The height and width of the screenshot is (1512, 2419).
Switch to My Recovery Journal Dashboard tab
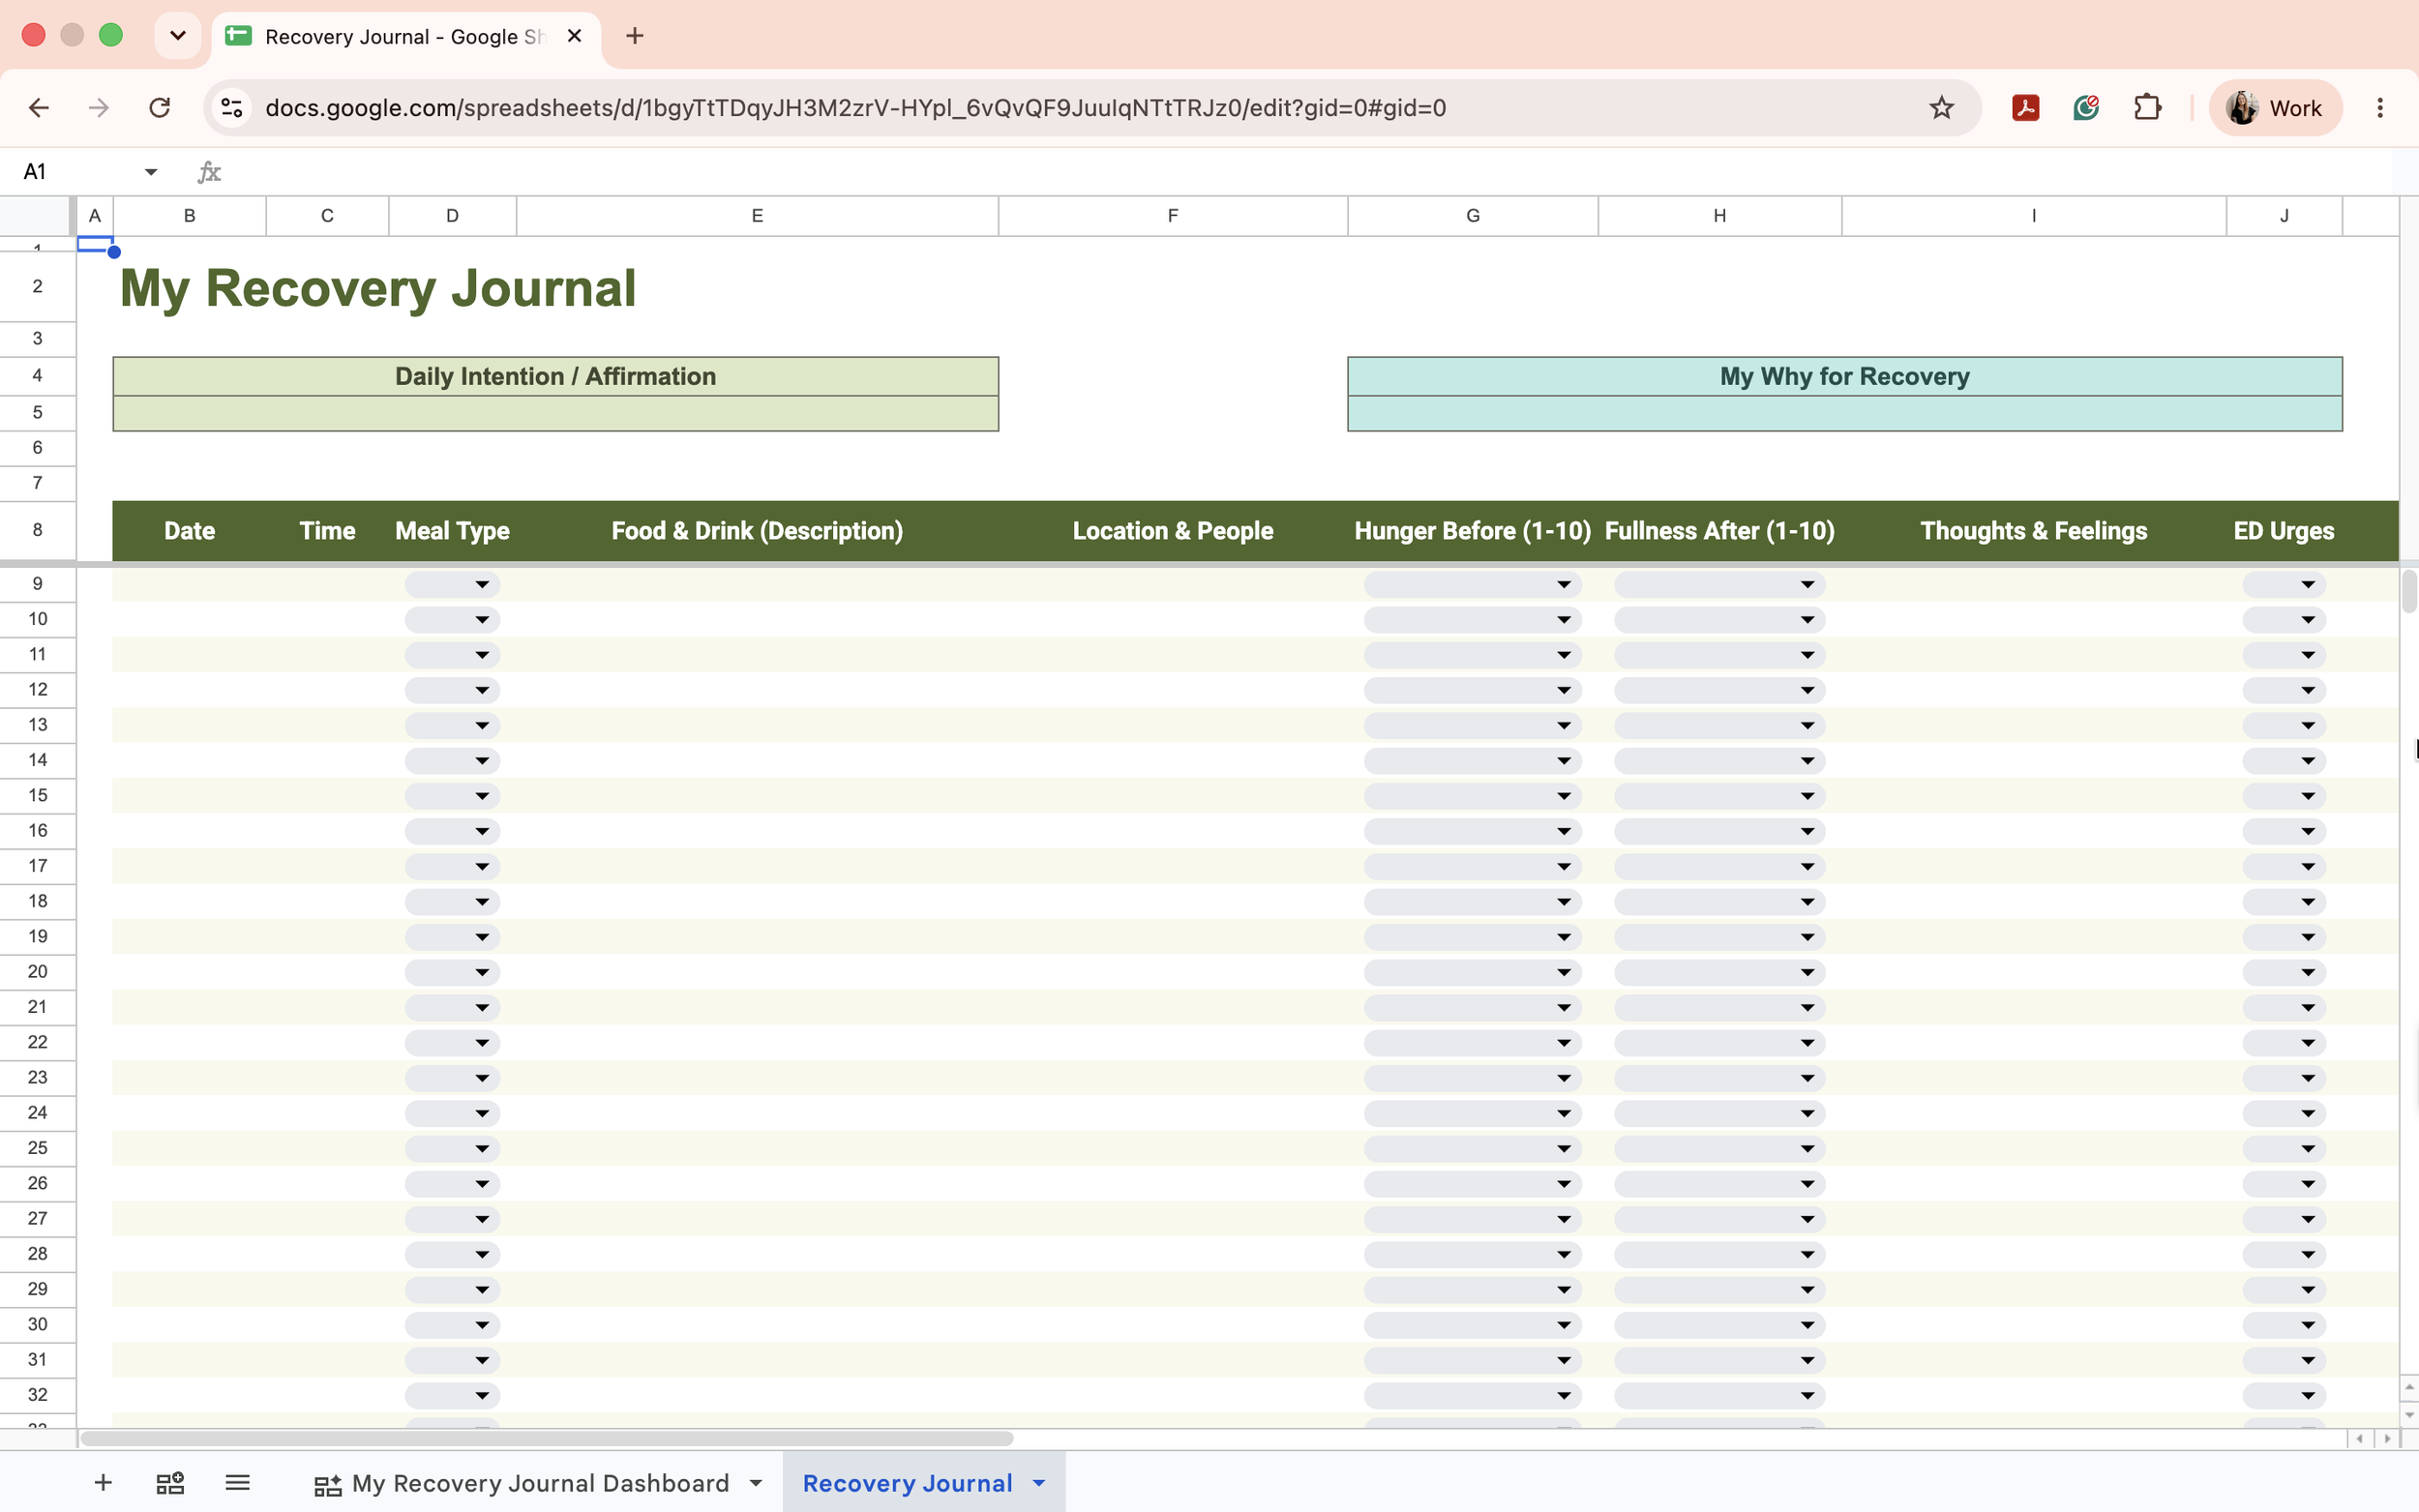tap(540, 1483)
